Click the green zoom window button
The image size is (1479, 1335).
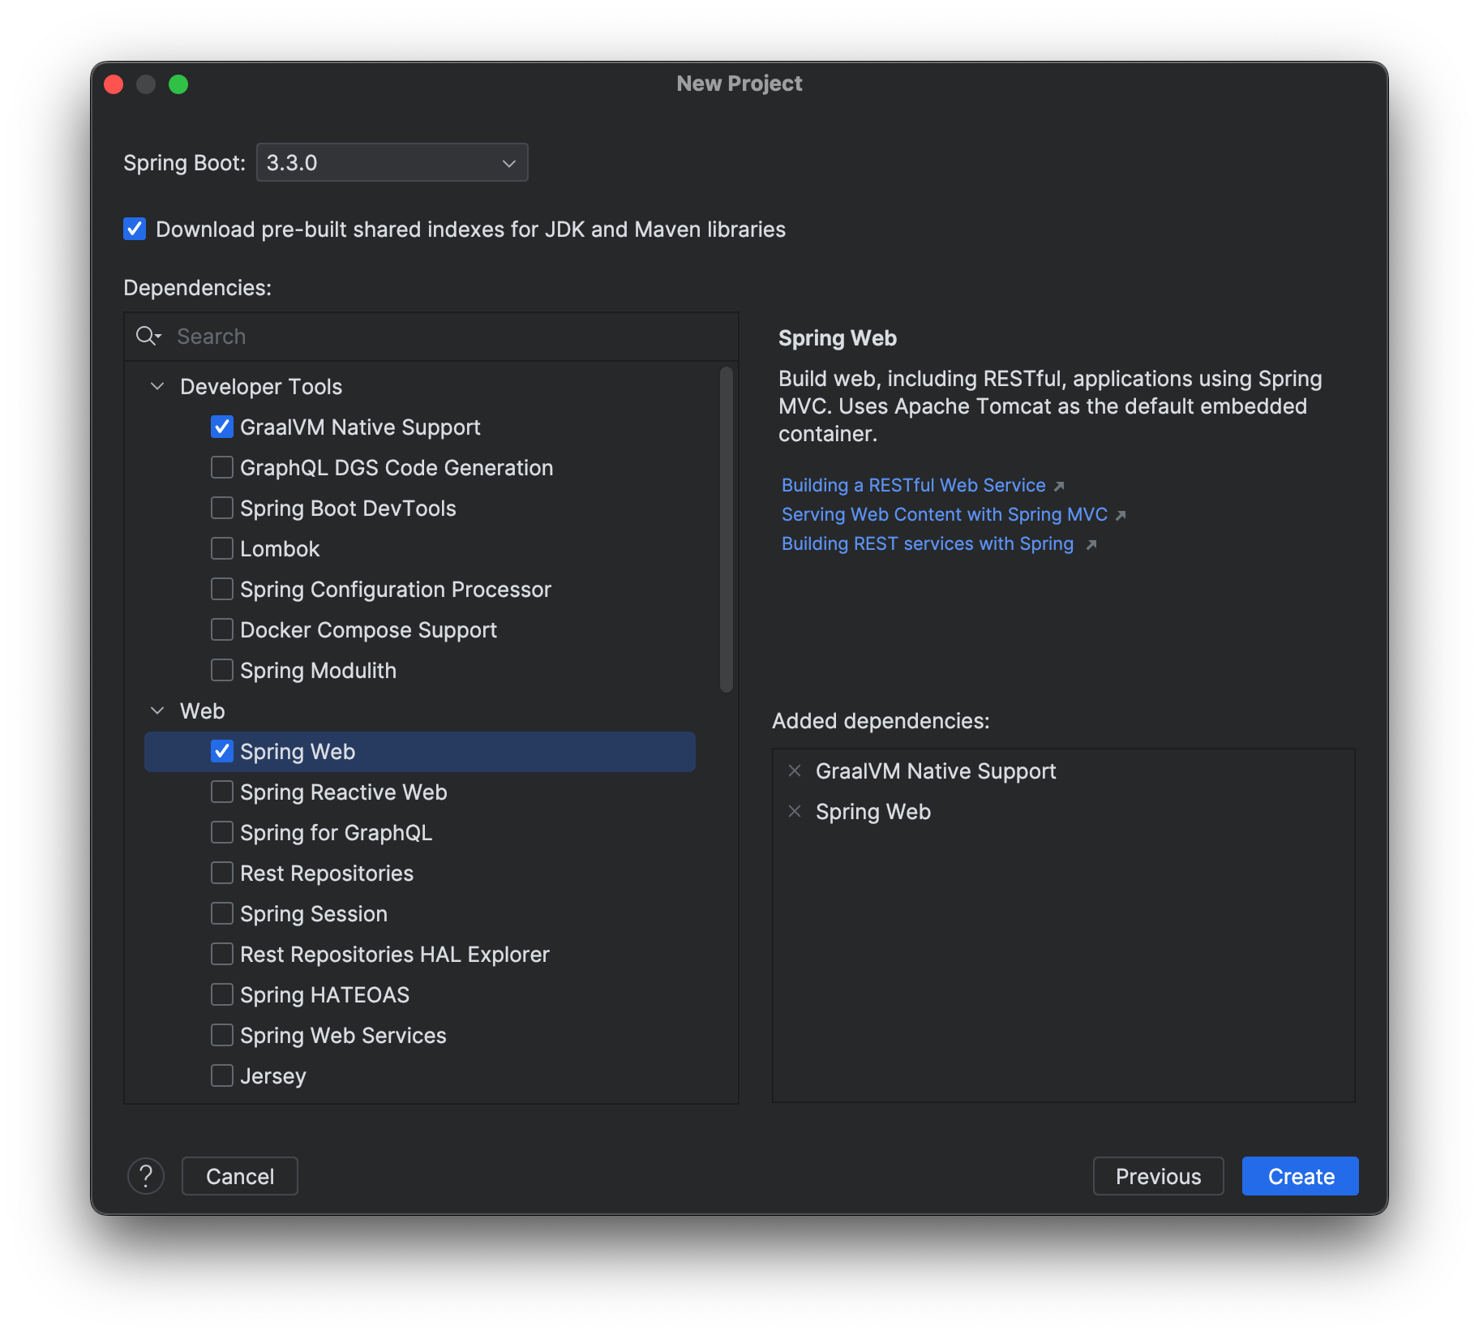pyautogui.click(x=178, y=84)
